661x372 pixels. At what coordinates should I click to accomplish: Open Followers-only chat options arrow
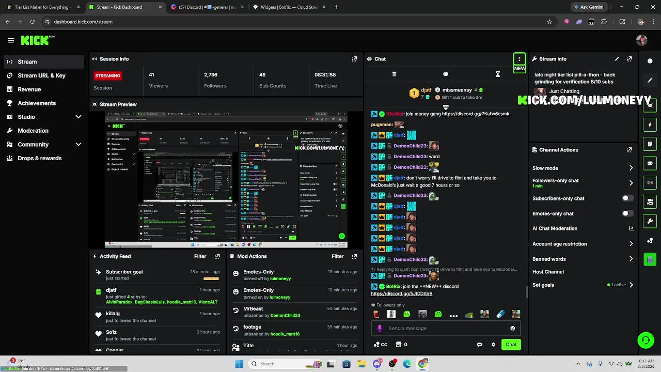(631, 183)
